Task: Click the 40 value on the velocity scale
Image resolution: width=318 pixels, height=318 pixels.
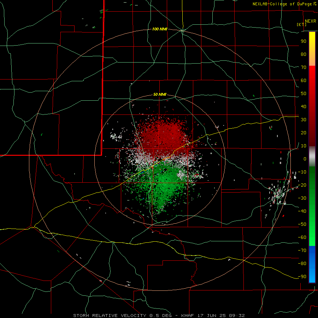Action: [x=304, y=107]
